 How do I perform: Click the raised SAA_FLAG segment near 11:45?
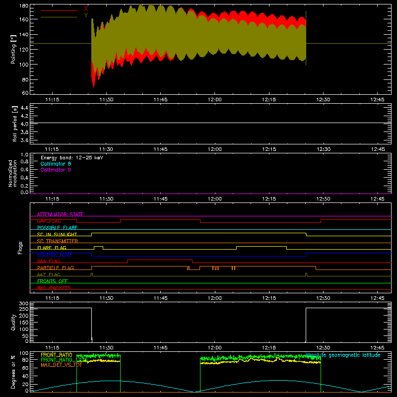(x=160, y=260)
